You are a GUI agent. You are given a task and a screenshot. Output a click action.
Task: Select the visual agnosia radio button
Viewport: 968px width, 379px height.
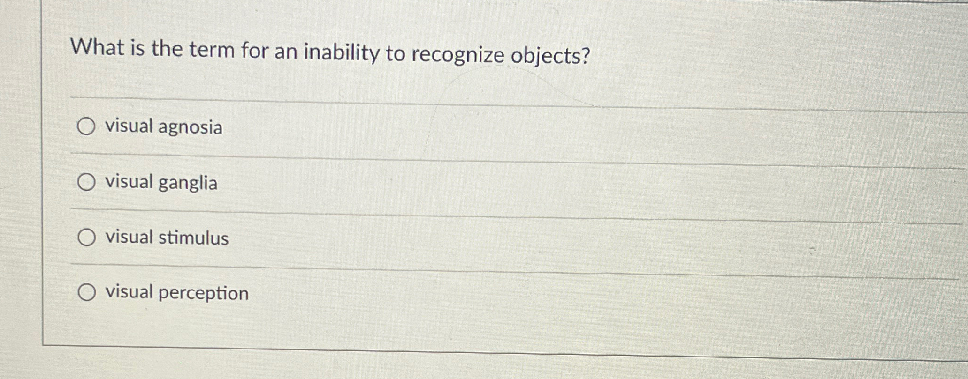pyautogui.click(x=87, y=127)
